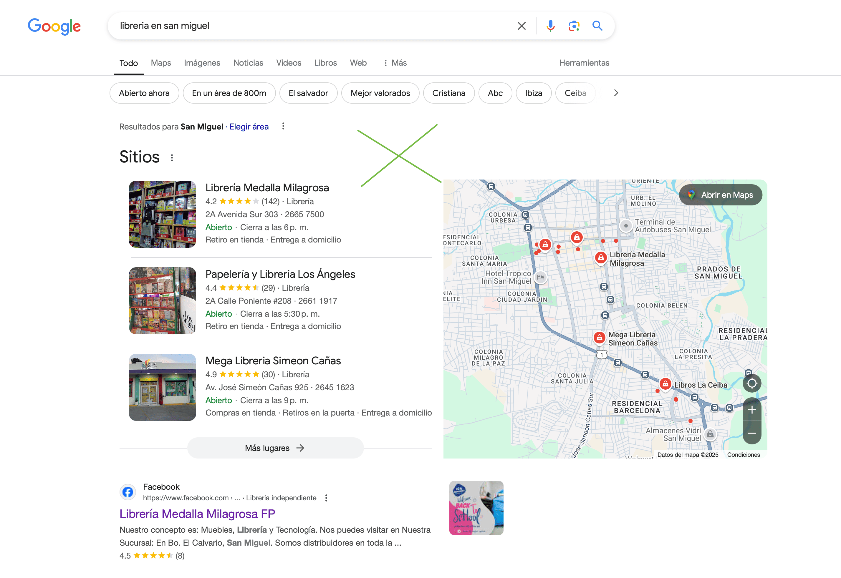Open the three-dot menu of Facebook result

326,498
